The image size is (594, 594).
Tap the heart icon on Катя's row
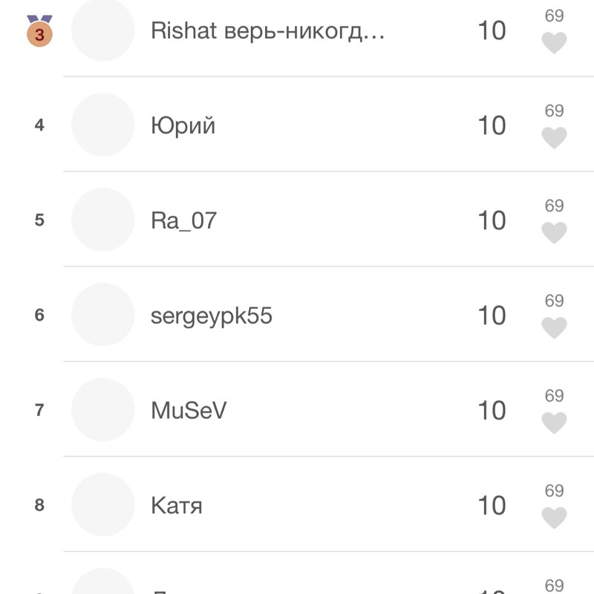coord(554,518)
